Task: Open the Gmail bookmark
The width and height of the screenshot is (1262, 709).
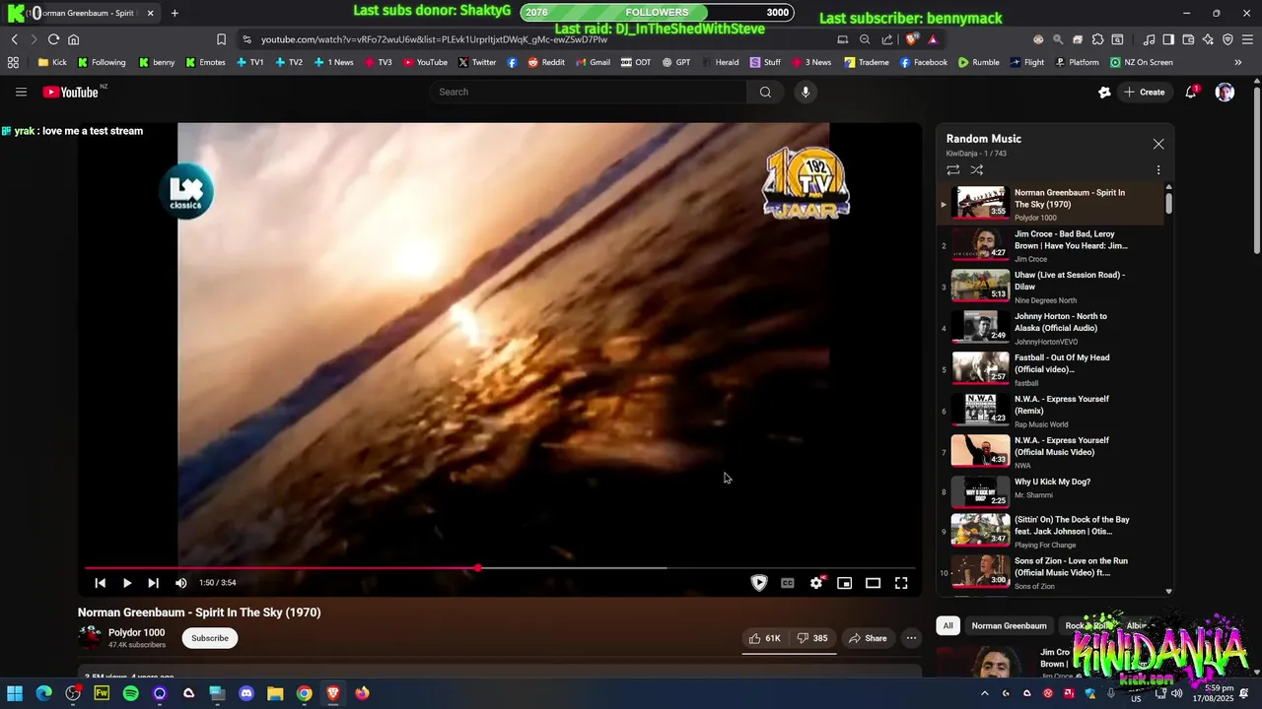Action: pos(593,62)
